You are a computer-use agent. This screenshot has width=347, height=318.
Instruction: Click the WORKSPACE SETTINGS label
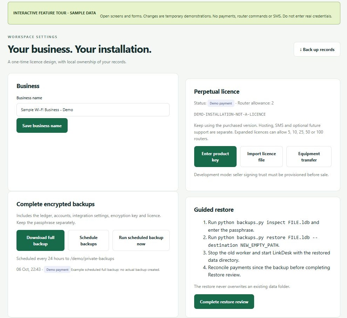33,37
